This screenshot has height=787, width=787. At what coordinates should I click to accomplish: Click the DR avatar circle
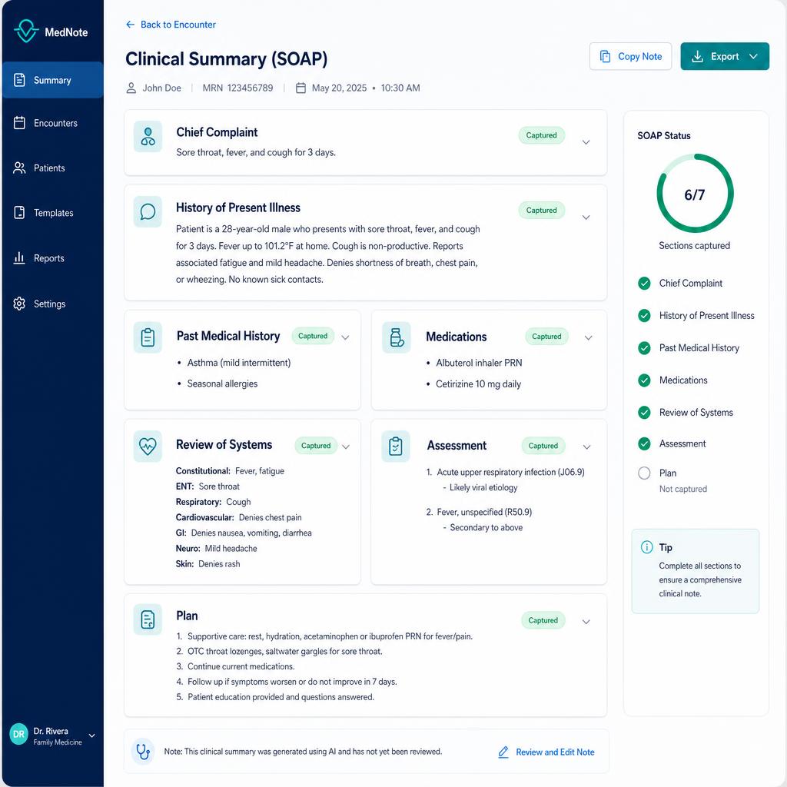point(18,734)
